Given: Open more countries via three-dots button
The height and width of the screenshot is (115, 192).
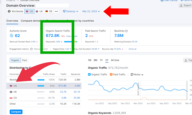Looking at the screenshot, I should coord(56,11).
